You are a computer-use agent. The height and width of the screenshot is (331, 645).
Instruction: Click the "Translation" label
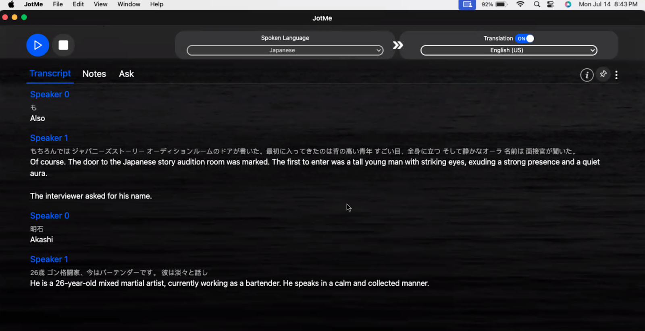pyautogui.click(x=498, y=38)
